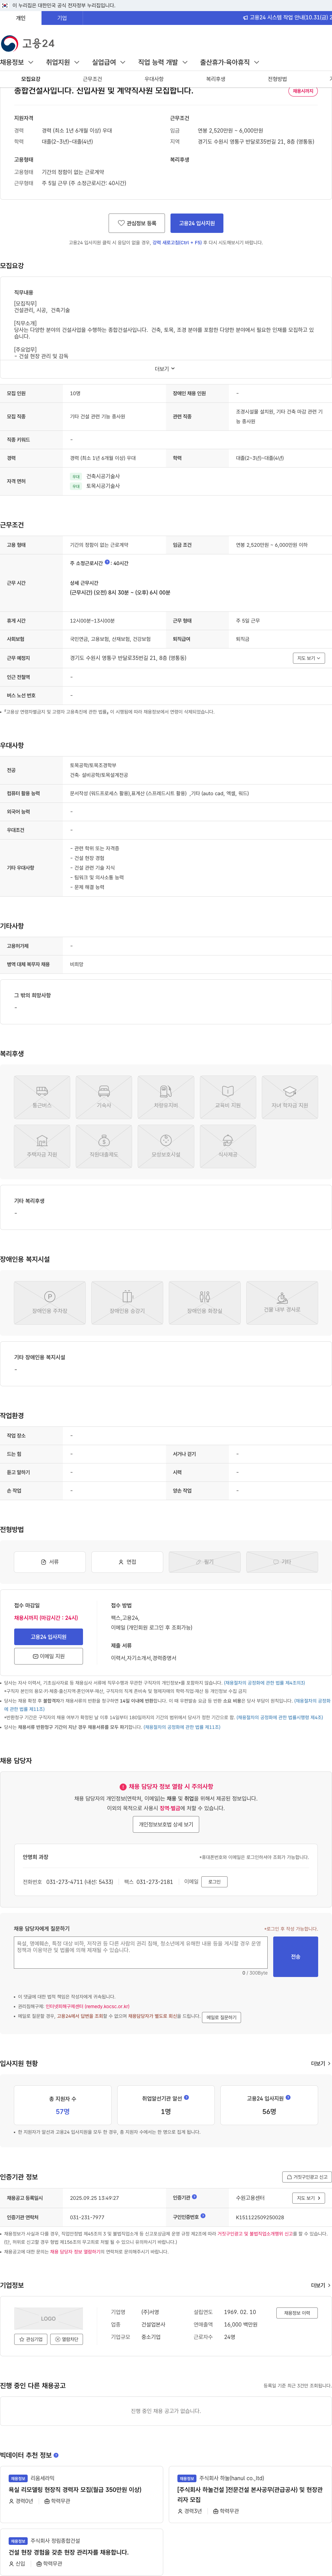The width and height of the screenshot is (332, 2576).
Task: Click the lower 고용24 입사지원 button
Action: [x=48, y=1637]
